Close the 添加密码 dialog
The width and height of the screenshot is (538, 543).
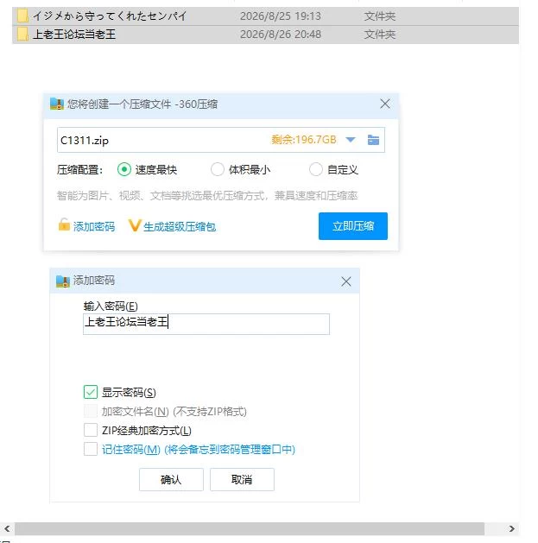[346, 281]
